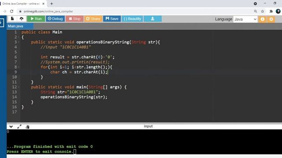Expand the console to fullscreen
The height and width of the screenshot is (158, 282).
click(x=19, y=127)
